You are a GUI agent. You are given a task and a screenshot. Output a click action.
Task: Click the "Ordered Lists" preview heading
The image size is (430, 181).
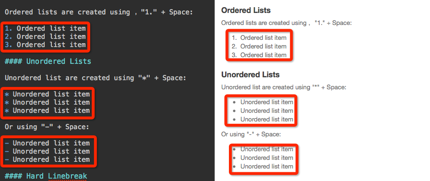click(246, 11)
